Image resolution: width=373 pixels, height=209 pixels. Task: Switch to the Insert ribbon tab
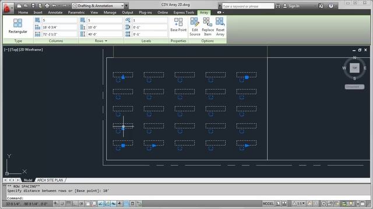tap(38, 12)
